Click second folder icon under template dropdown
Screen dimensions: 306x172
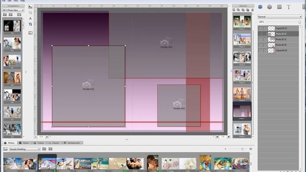(11, 14)
